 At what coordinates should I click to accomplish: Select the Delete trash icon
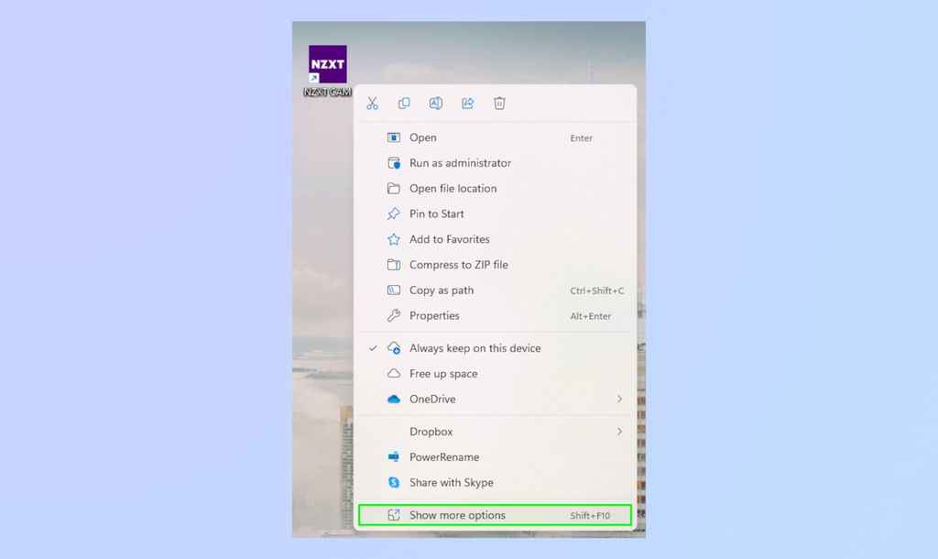pyautogui.click(x=499, y=103)
